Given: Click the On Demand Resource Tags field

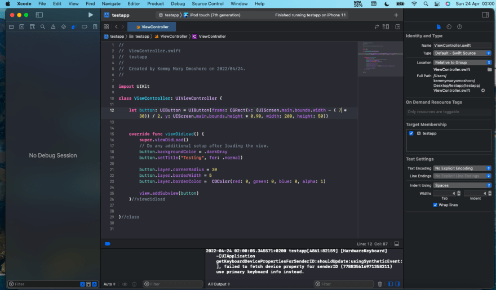Looking at the screenshot, I should click(449, 112).
